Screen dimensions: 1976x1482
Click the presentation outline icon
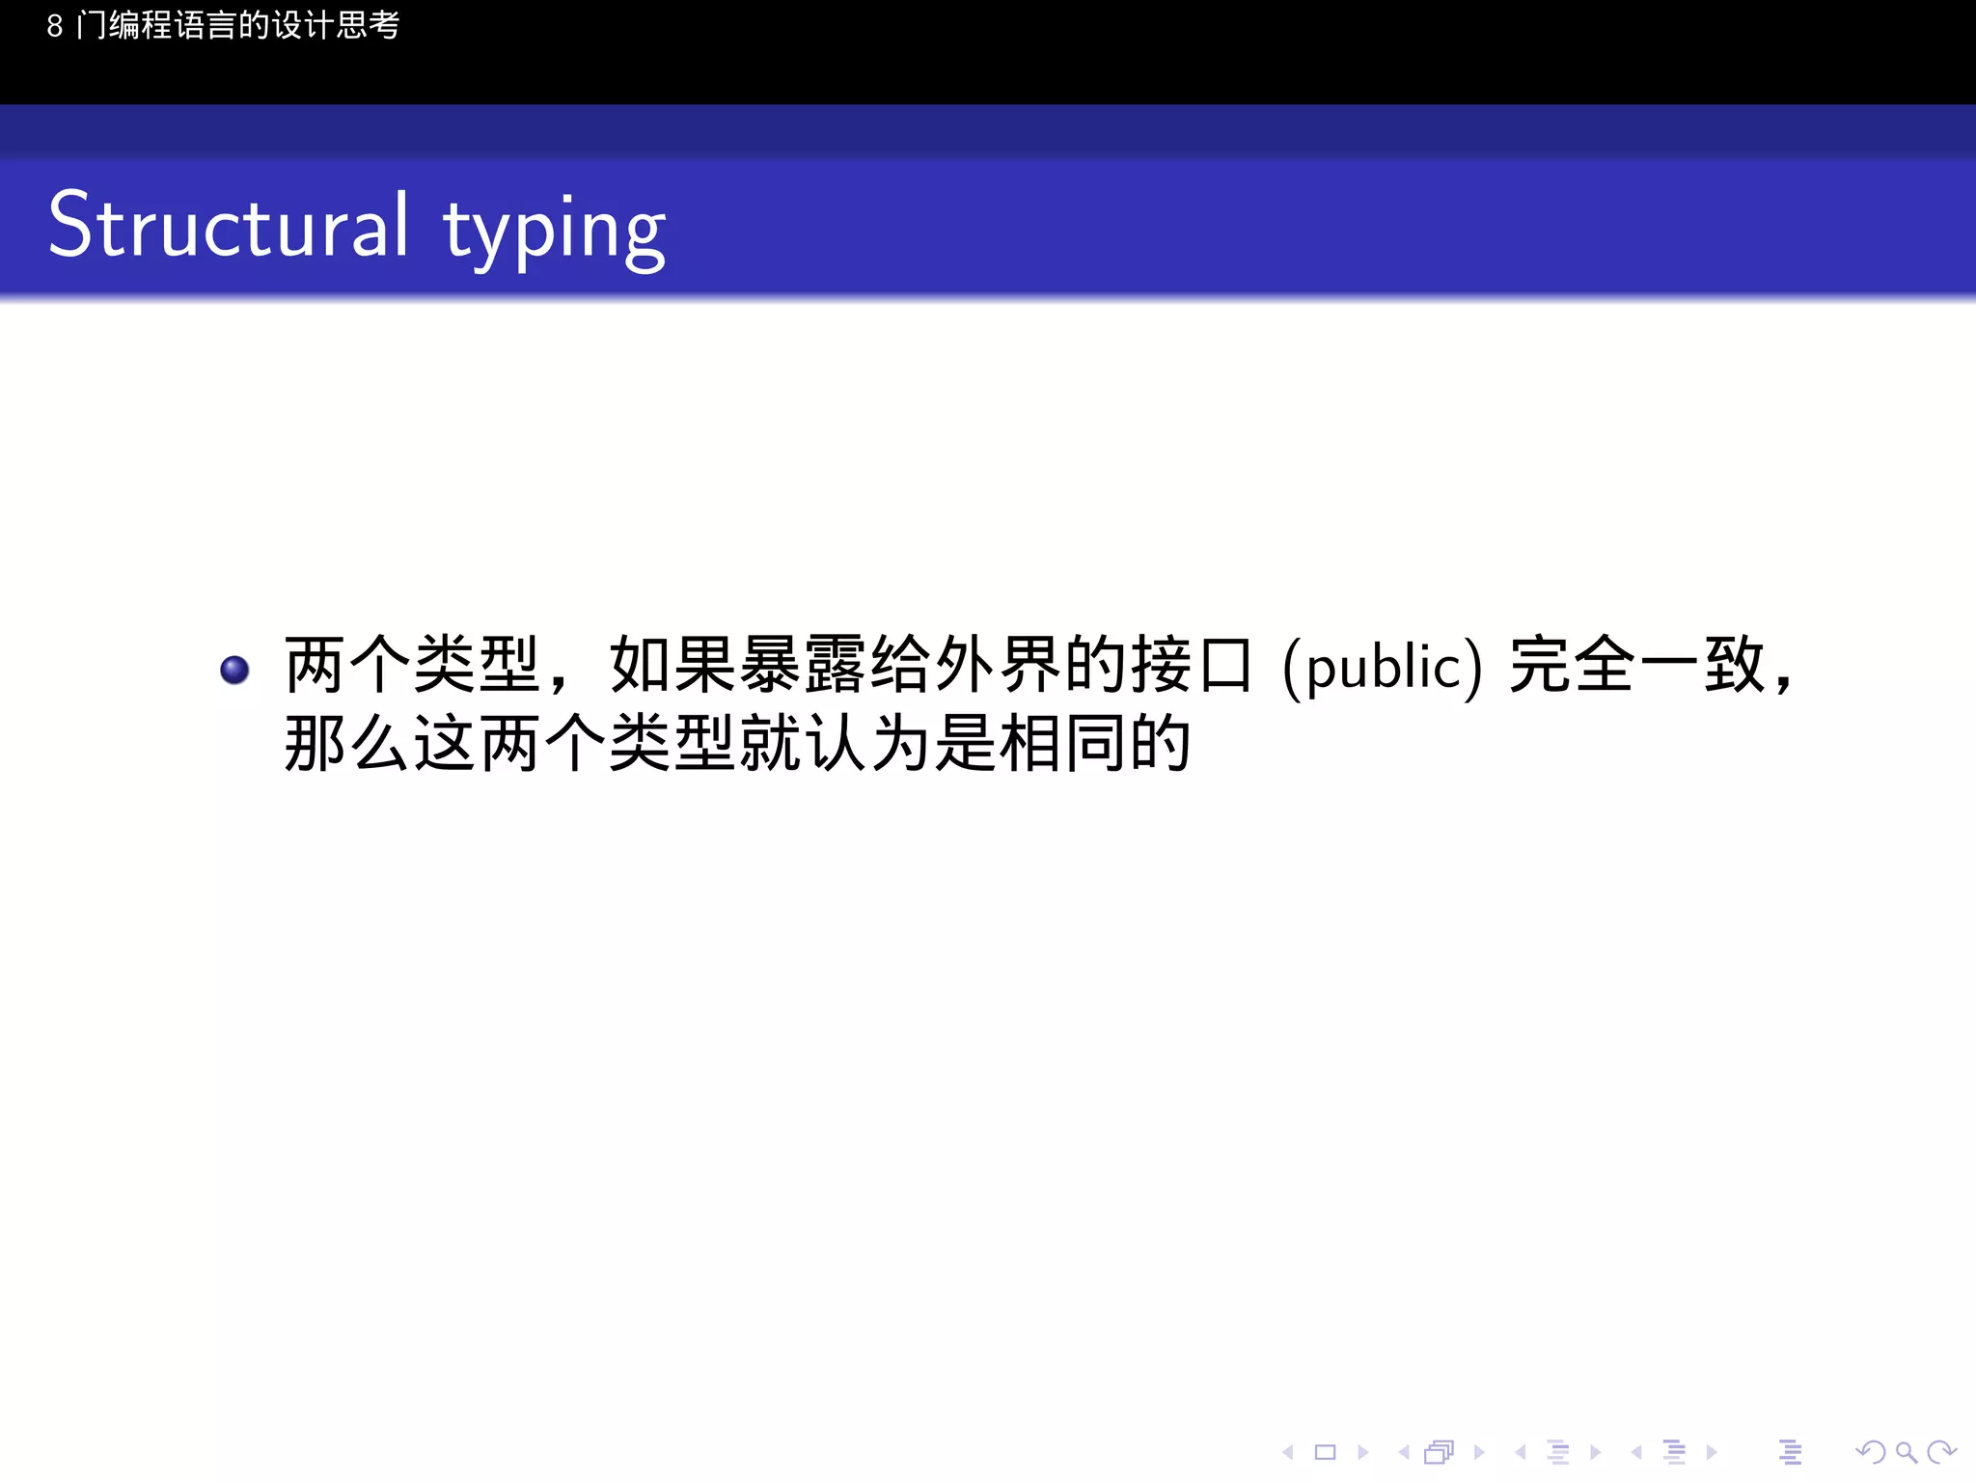point(1791,1452)
